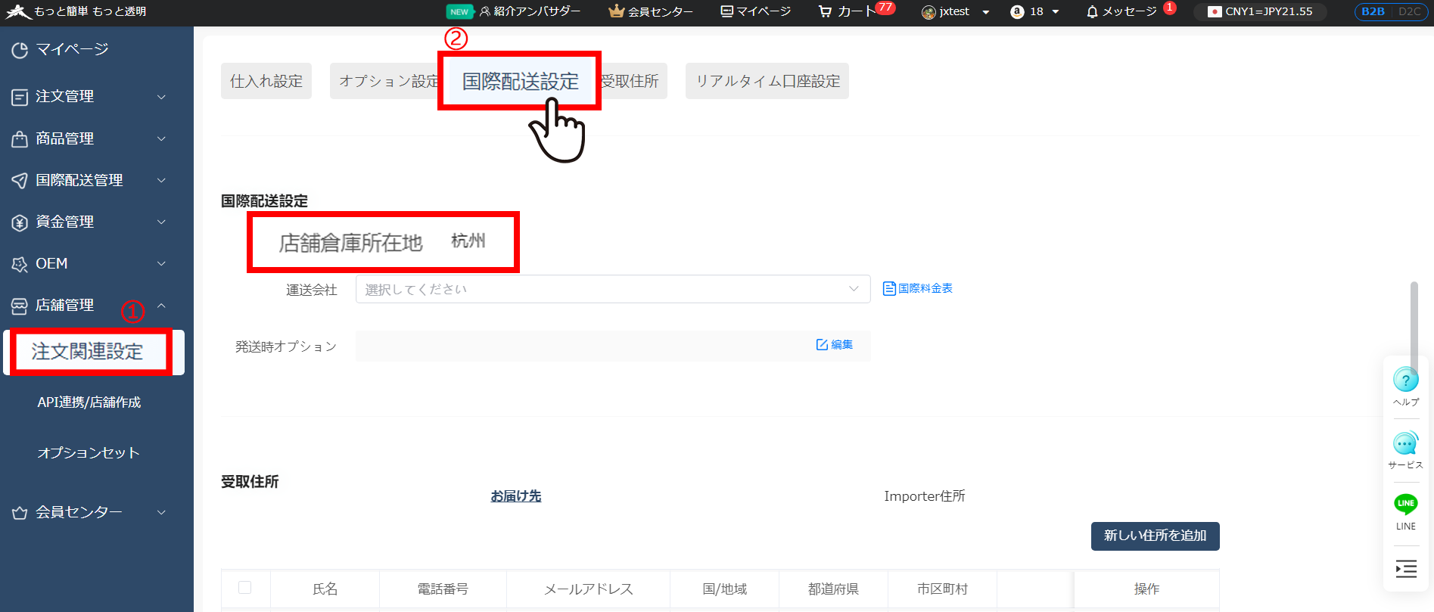Click the 国際料金表 document icon
Screen dimensions: 1434x612
[x=889, y=288]
